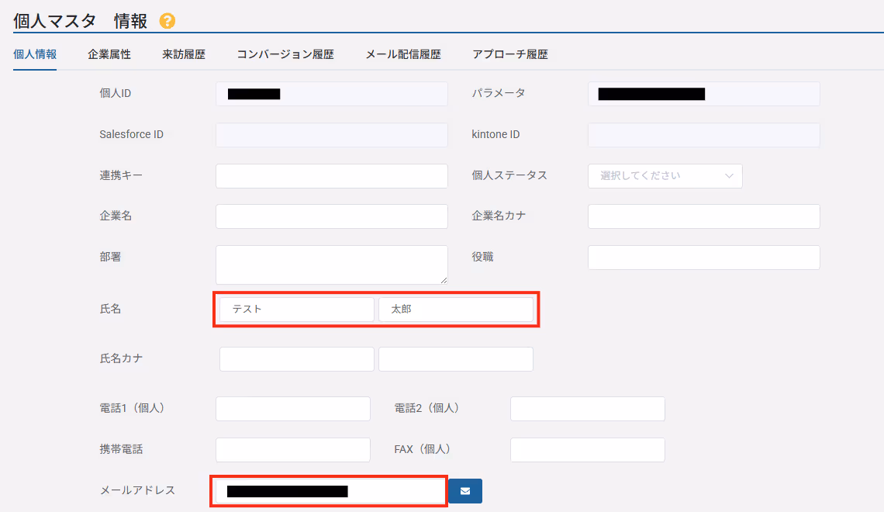Click the 連携キー label
Viewport: 884px width, 512px height.
click(x=121, y=175)
